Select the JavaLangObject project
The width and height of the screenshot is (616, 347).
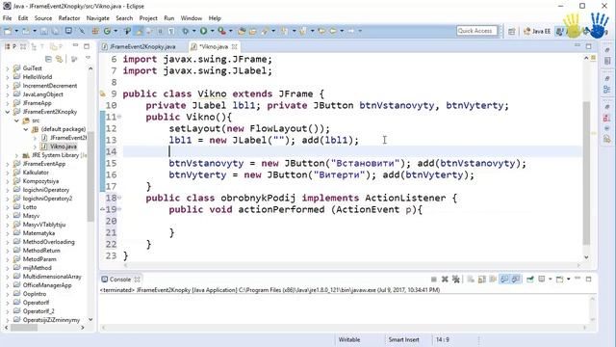pyautogui.click(x=42, y=94)
